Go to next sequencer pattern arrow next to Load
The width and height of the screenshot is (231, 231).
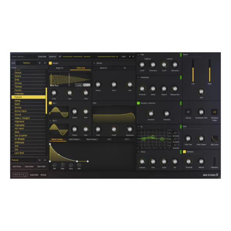pyautogui.click(x=133, y=57)
